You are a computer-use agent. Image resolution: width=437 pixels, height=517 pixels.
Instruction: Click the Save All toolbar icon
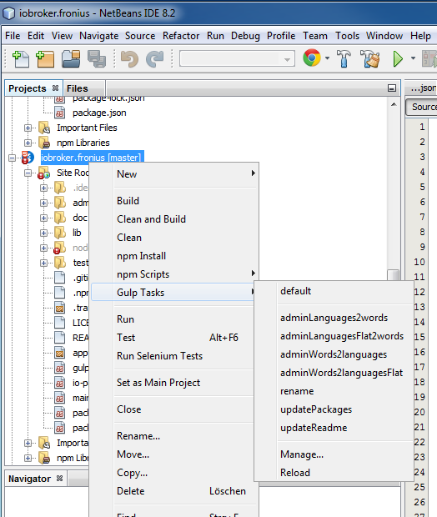97,59
